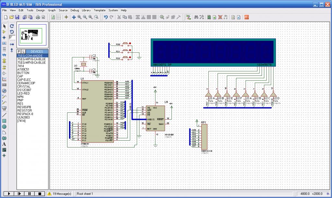Select the Component mode tool

coord(4,32)
